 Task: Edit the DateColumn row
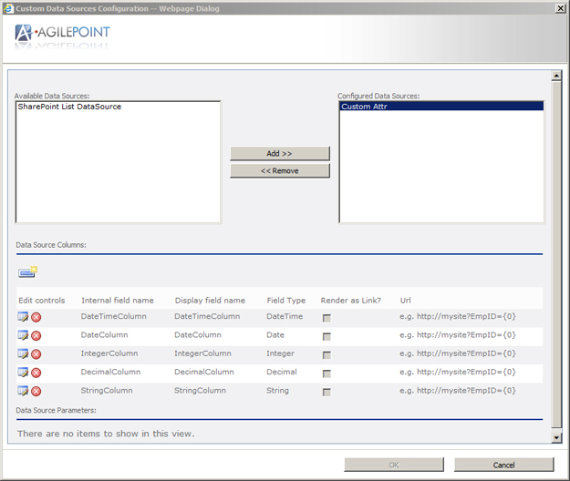pos(23,335)
